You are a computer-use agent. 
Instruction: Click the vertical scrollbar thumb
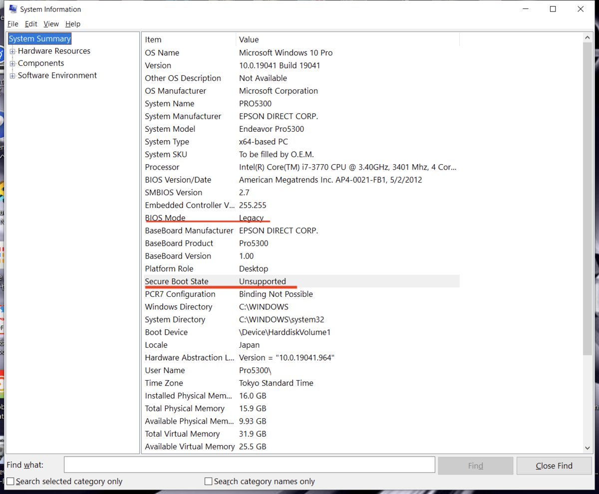[x=587, y=200]
